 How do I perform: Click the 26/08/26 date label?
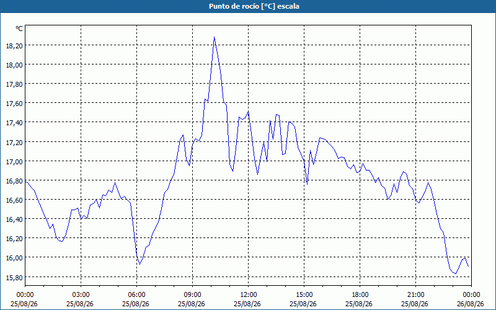click(471, 304)
